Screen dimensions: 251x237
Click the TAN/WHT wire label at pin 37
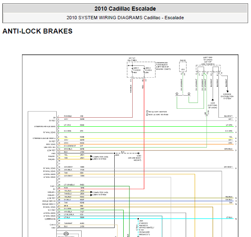click(x=68, y=224)
